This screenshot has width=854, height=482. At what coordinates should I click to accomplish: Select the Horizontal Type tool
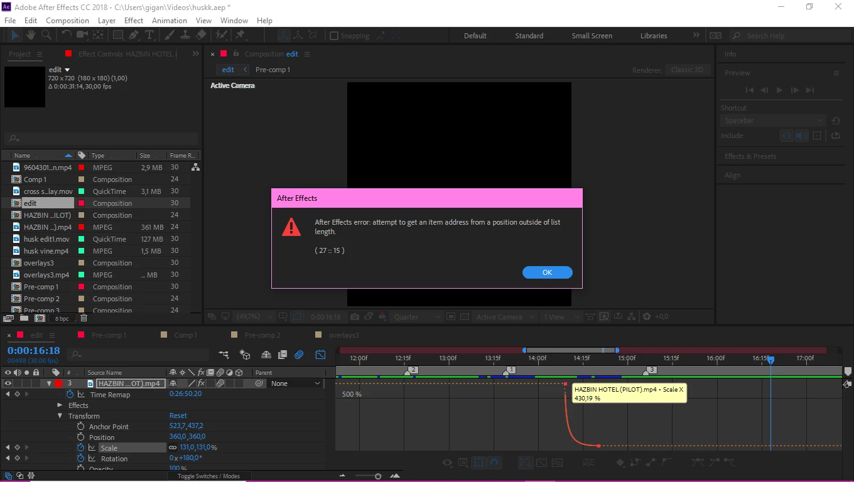click(149, 35)
